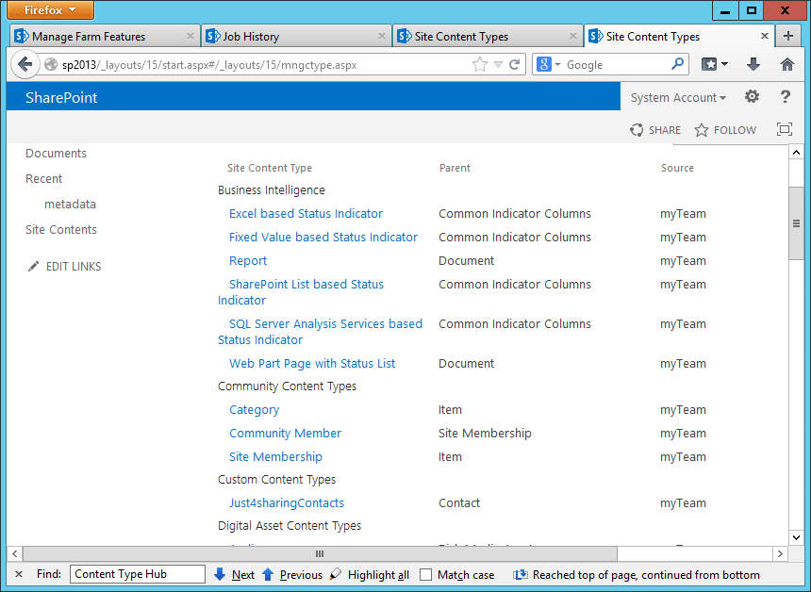The image size is (811, 592).
Task: Open the Report content type
Action: tap(248, 260)
